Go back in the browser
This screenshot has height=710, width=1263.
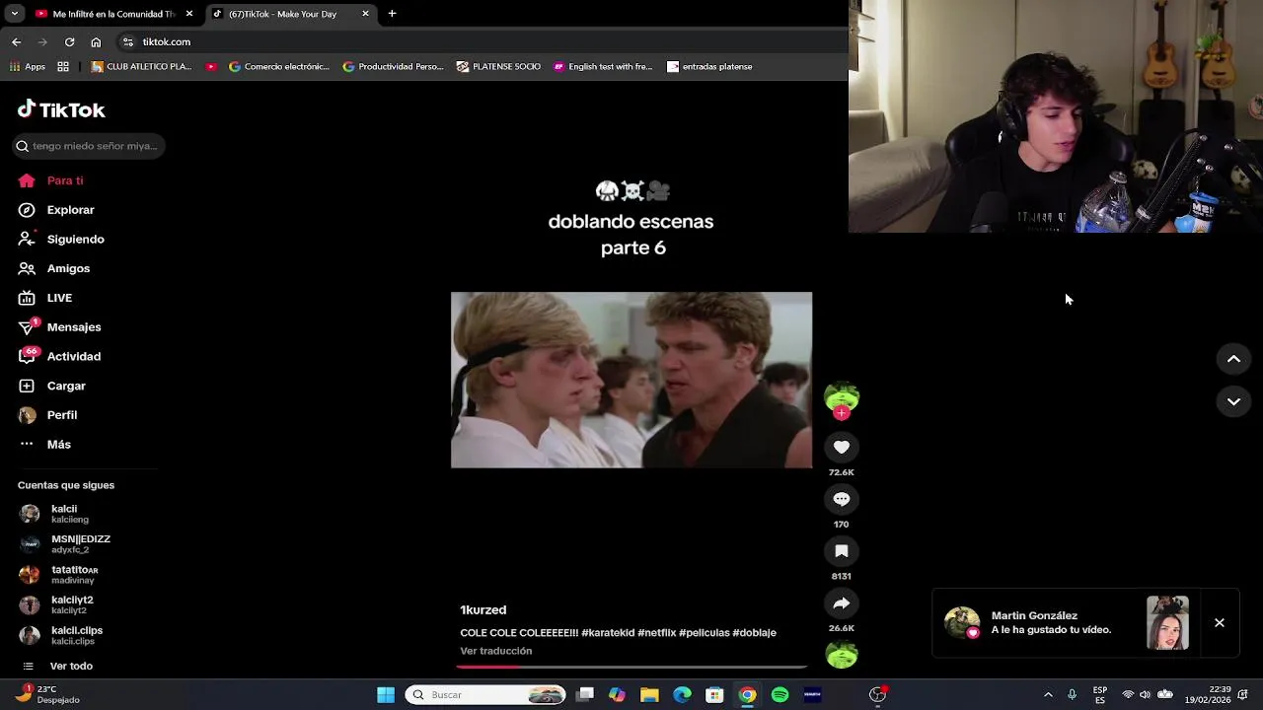pos(16,42)
